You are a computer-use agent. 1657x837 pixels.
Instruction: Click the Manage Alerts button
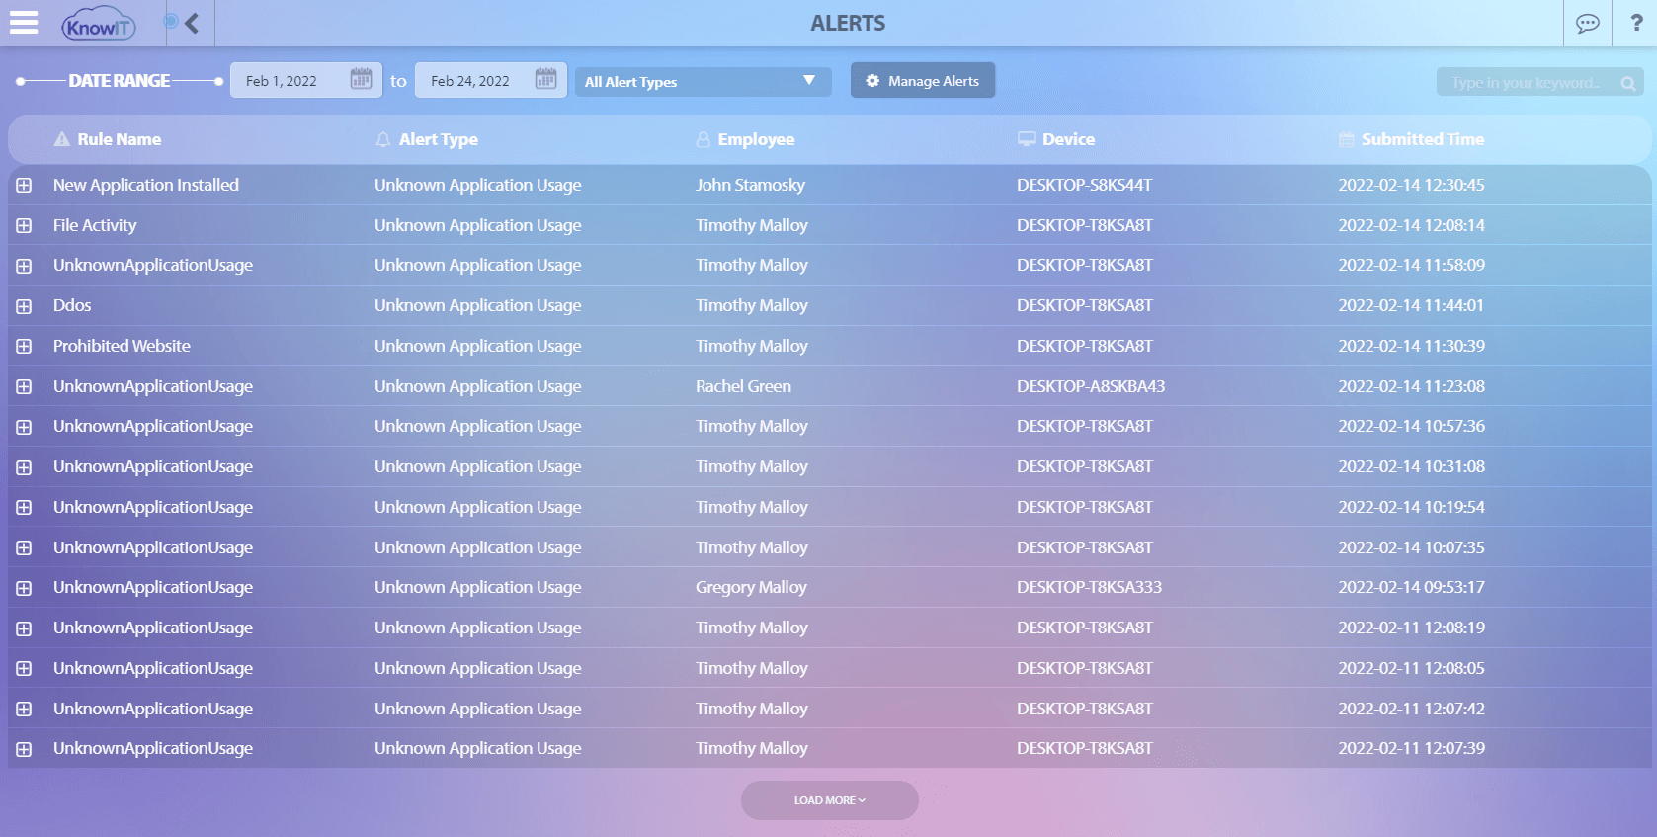(923, 81)
